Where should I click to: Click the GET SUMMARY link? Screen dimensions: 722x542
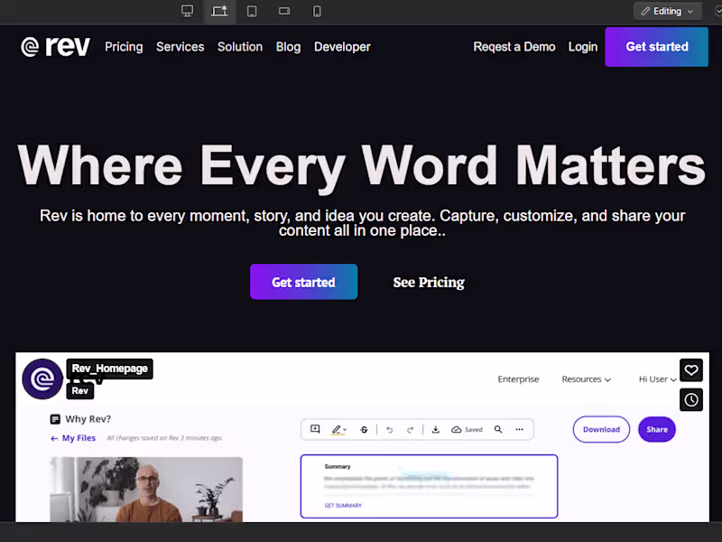pyautogui.click(x=343, y=506)
